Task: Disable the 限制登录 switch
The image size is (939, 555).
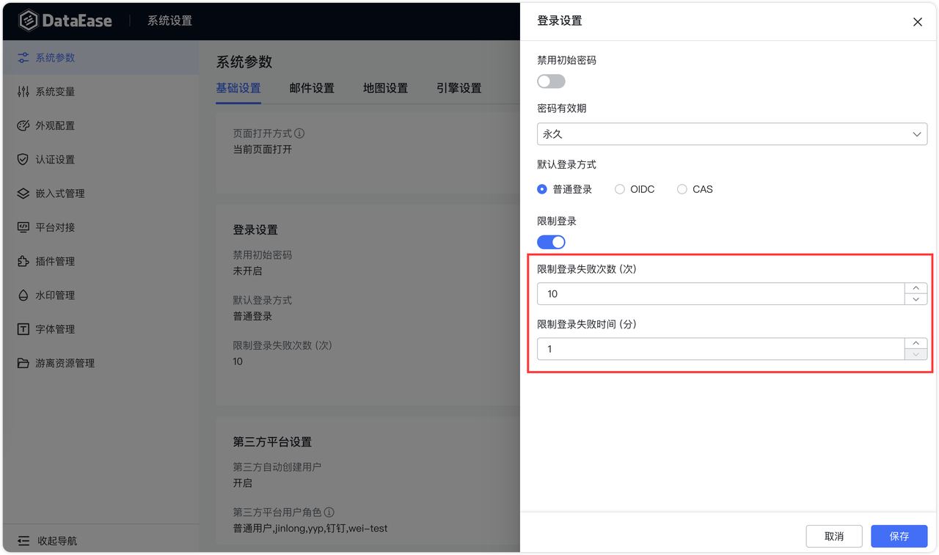Action: tap(551, 242)
